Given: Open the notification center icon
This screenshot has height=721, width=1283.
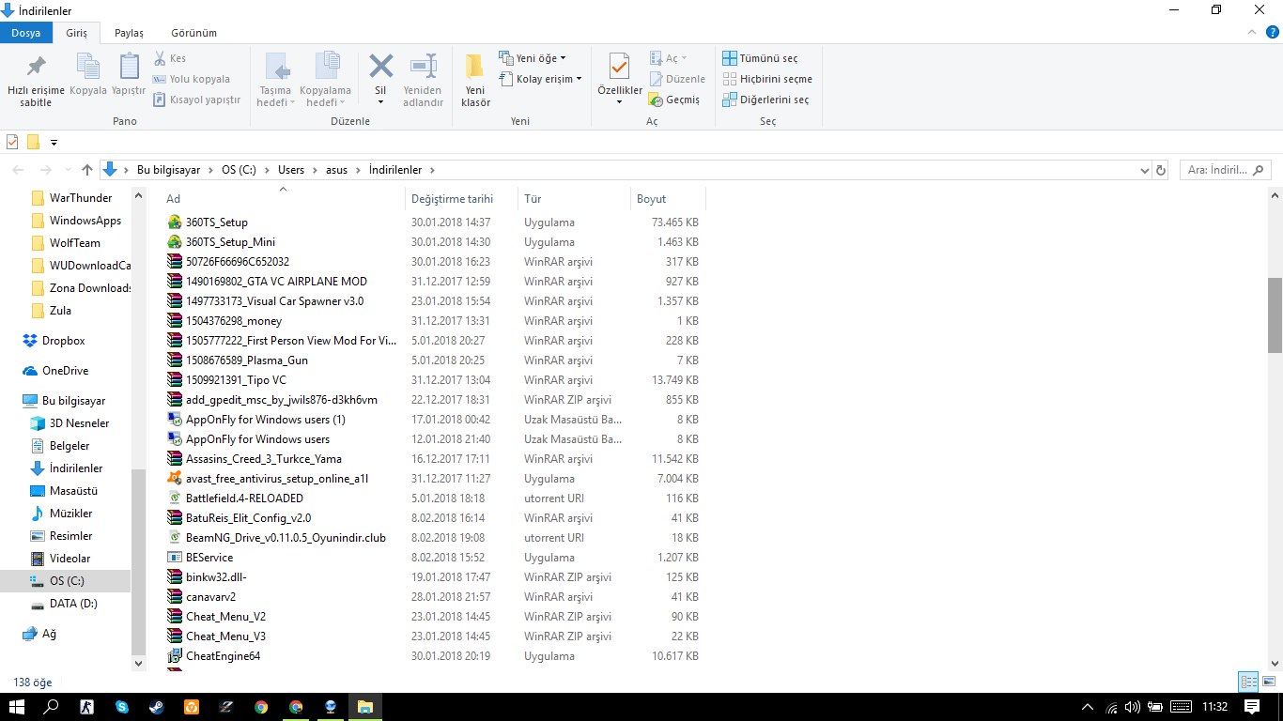Looking at the screenshot, I should [1251, 707].
